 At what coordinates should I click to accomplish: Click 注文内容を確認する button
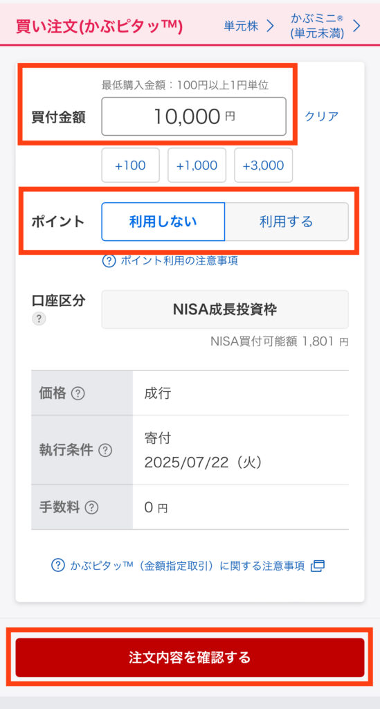[190, 658]
